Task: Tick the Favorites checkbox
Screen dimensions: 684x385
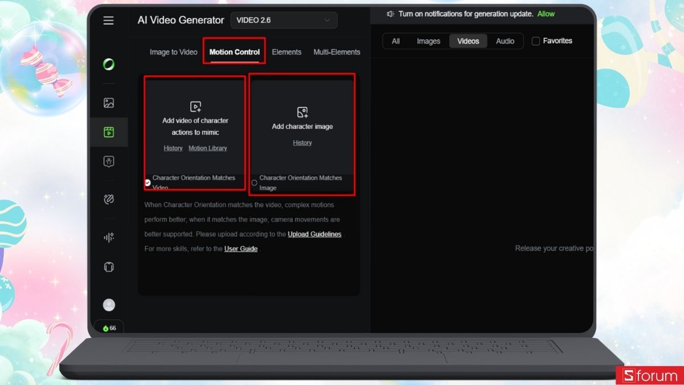Action: (536, 41)
